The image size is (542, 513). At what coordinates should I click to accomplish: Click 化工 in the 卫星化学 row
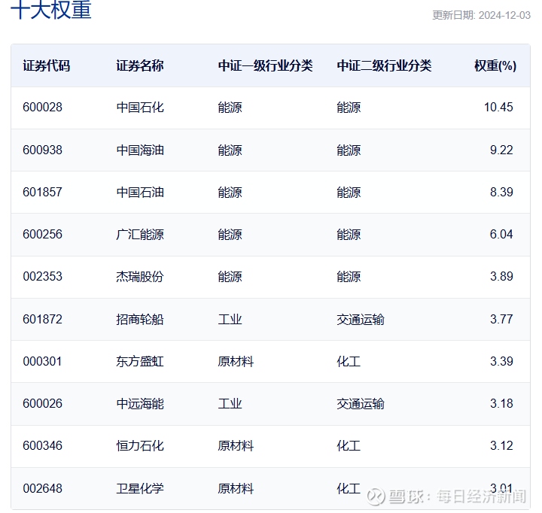pos(349,489)
